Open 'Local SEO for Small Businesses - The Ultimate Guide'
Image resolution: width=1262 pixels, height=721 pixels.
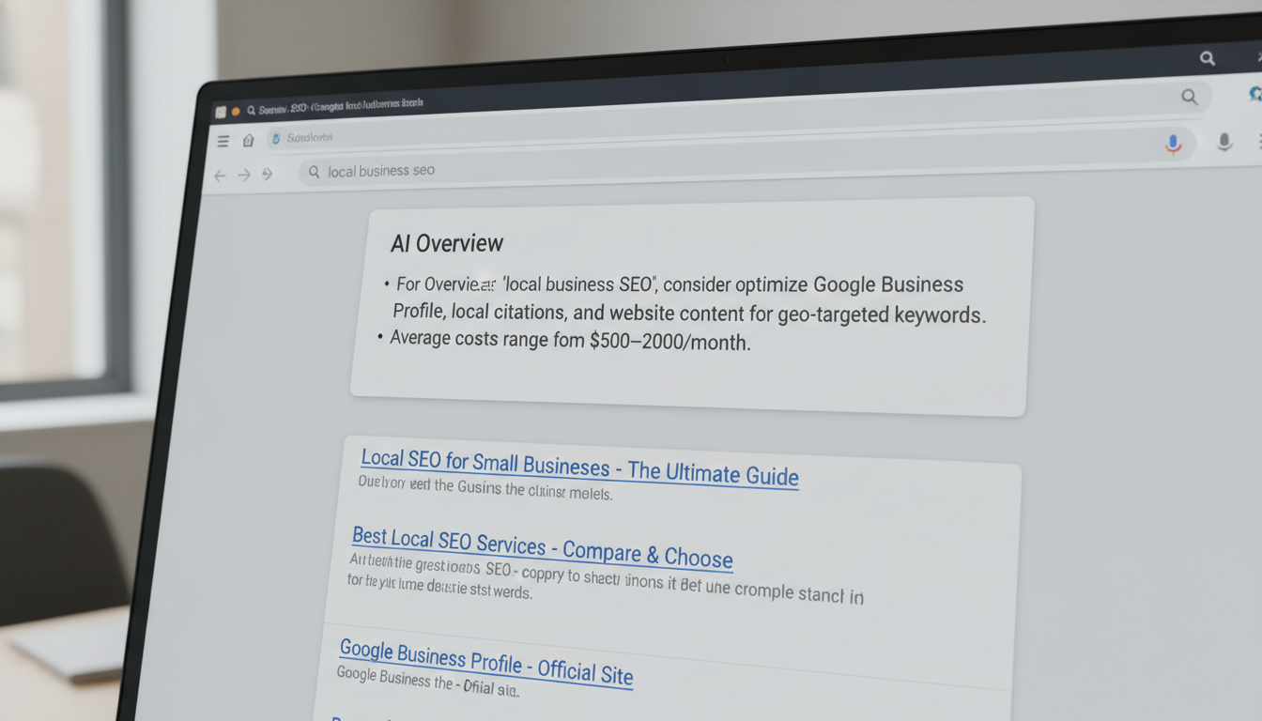pos(579,467)
